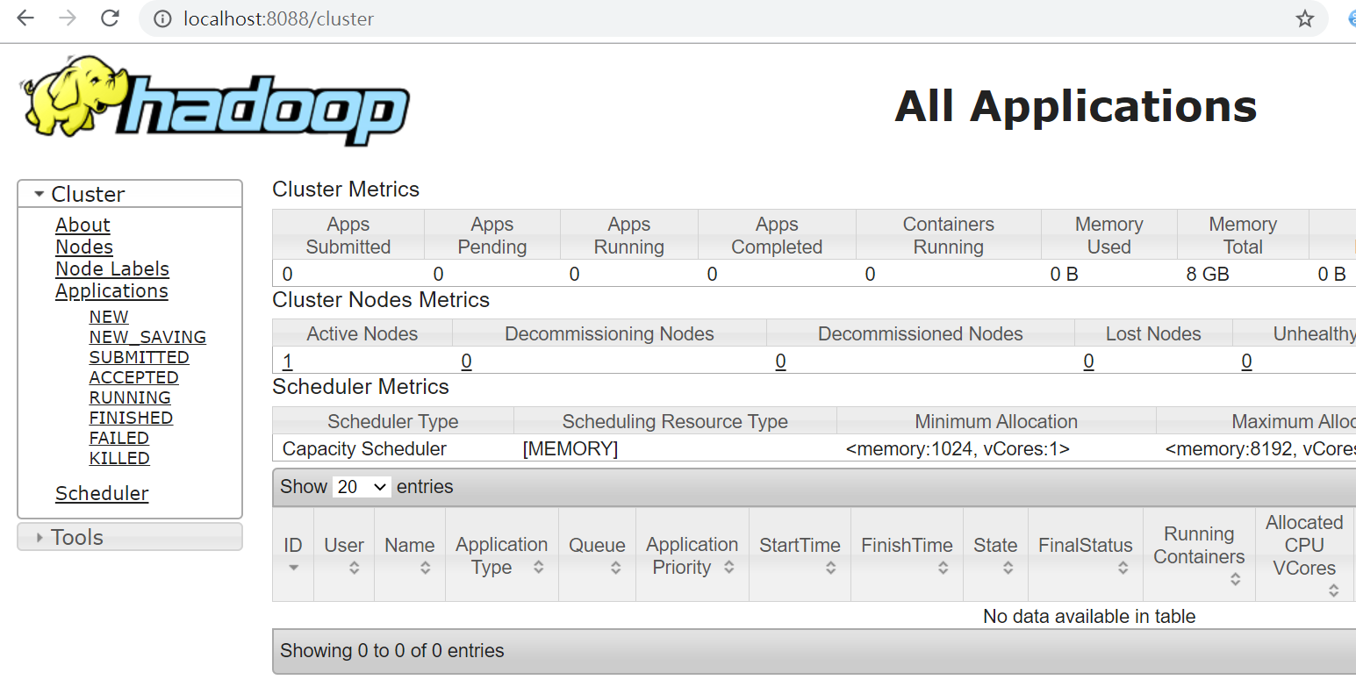Sort by Queue column sort icon

point(616,568)
